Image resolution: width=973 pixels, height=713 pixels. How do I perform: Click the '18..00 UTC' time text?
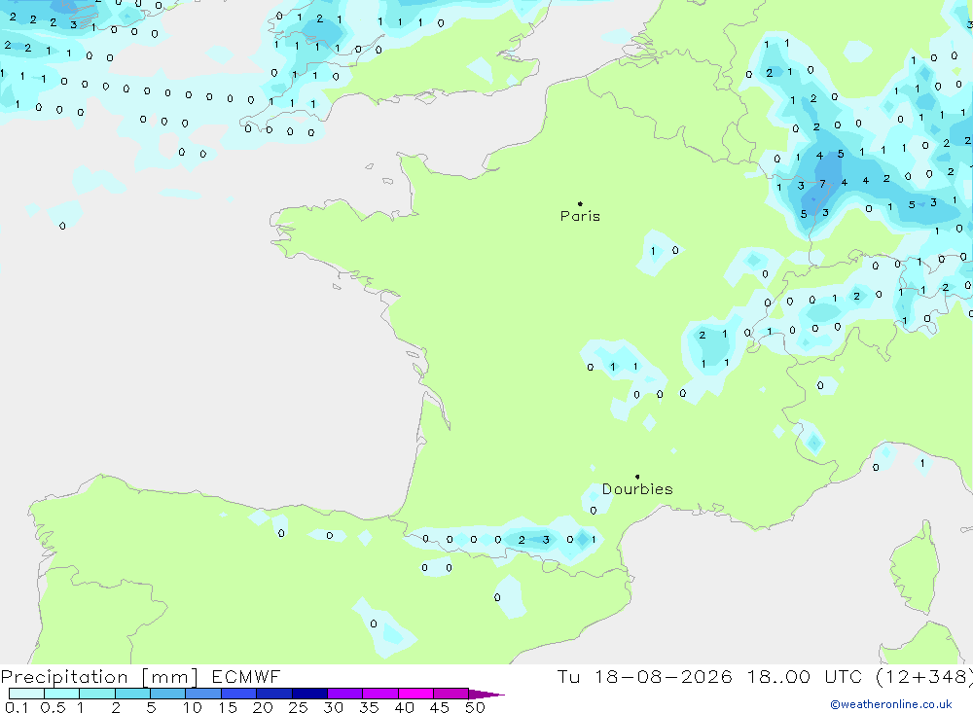805,676
